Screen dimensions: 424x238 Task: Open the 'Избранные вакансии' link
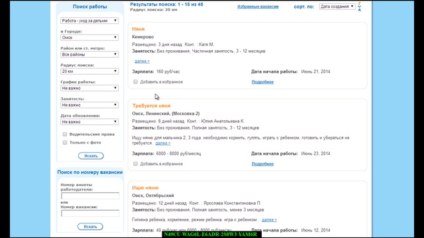[x=258, y=7]
